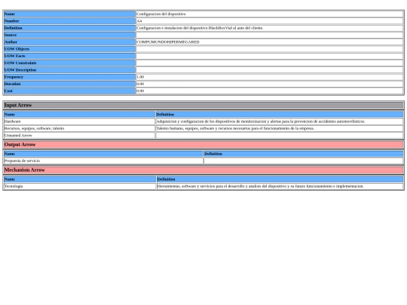This screenshot has width=407, height=305.
Task: Click the 'Name' column header under Mechanism Arrow
Action: (x=80, y=179)
